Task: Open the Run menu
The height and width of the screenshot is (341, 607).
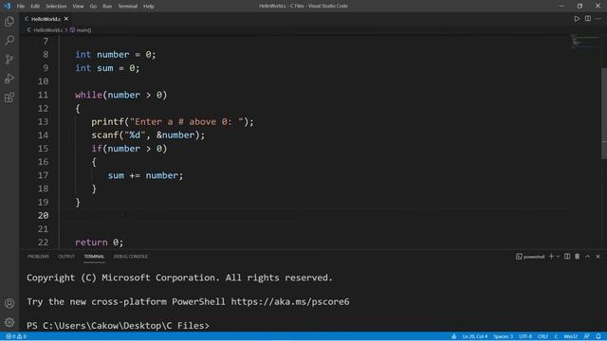Action: click(107, 7)
